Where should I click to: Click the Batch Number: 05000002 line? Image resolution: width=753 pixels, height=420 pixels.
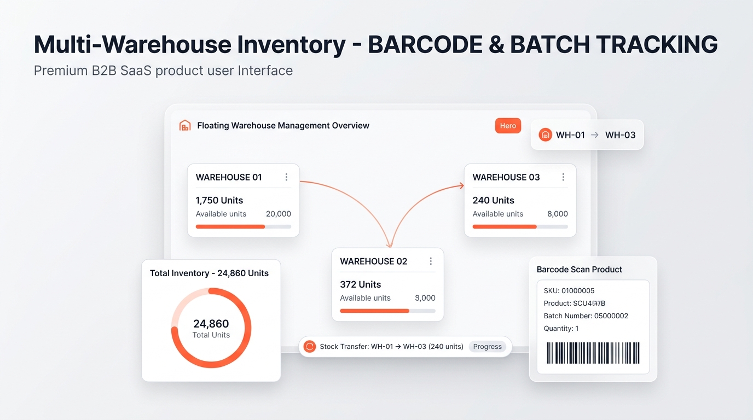click(586, 316)
